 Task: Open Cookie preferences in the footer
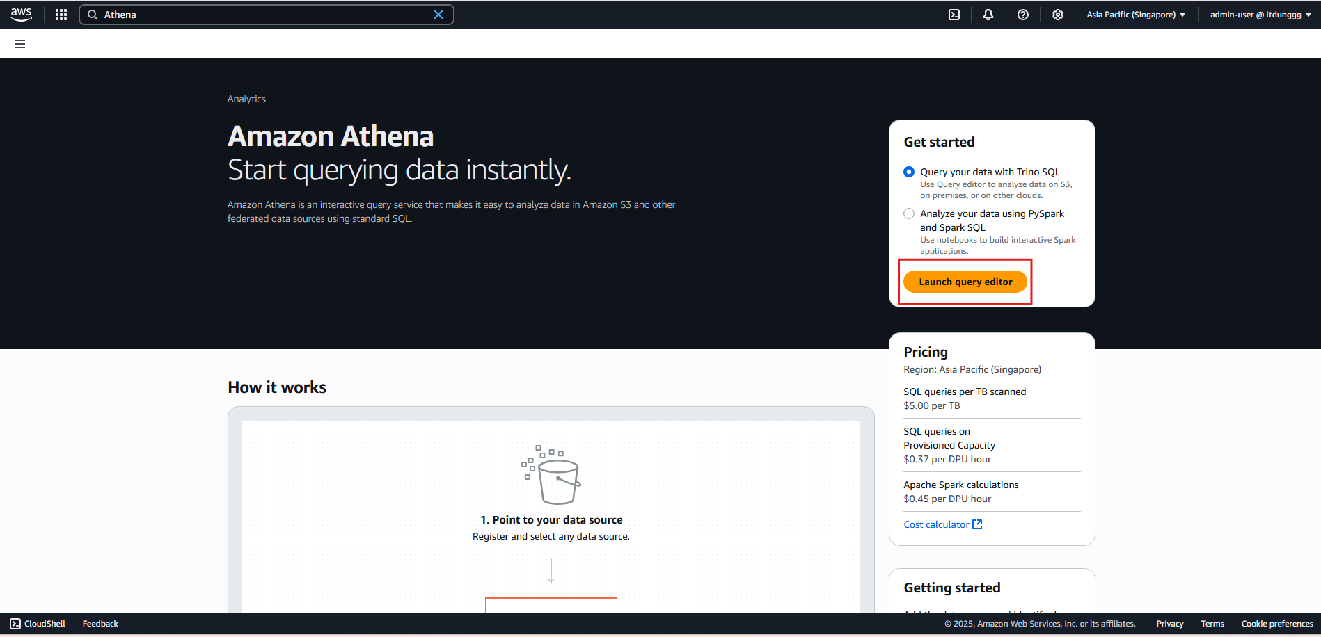1277,624
